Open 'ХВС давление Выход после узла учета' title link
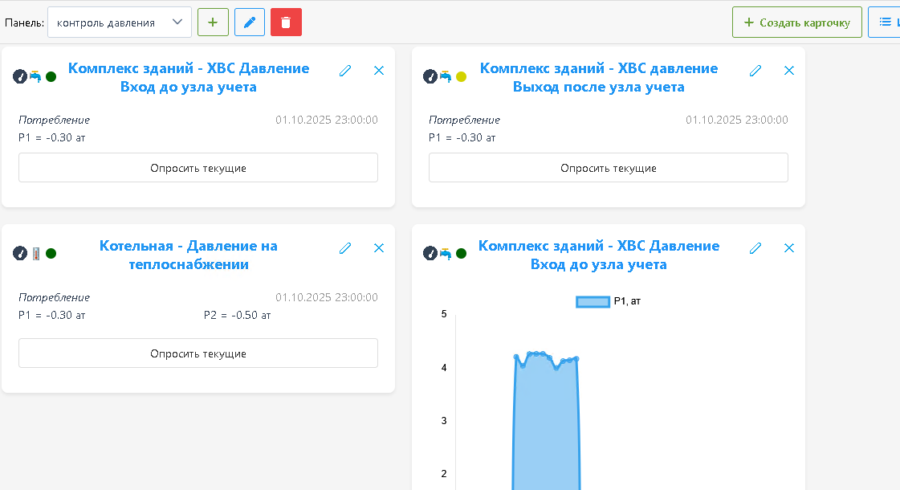 [599, 77]
